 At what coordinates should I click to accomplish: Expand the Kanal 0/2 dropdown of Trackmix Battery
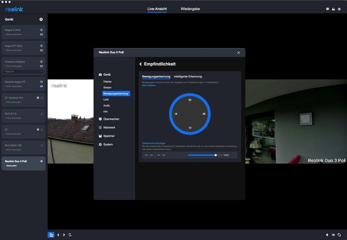[x=41, y=72]
